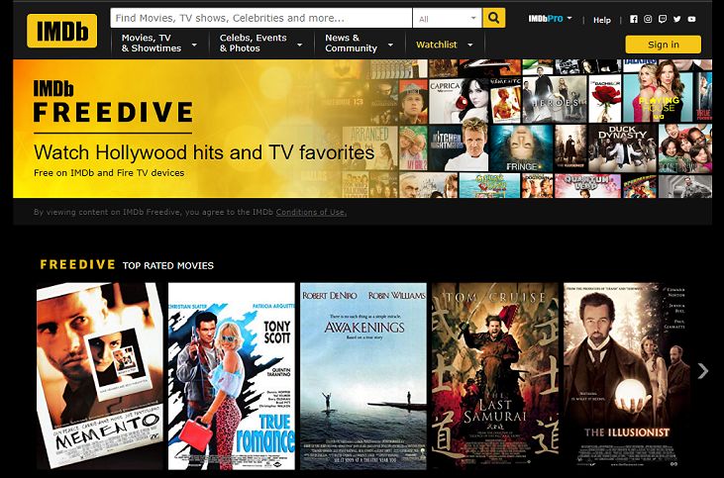Select the Caprica tile in banner
Image resolution: width=724 pixels, height=478 pixels.
point(459,101)
